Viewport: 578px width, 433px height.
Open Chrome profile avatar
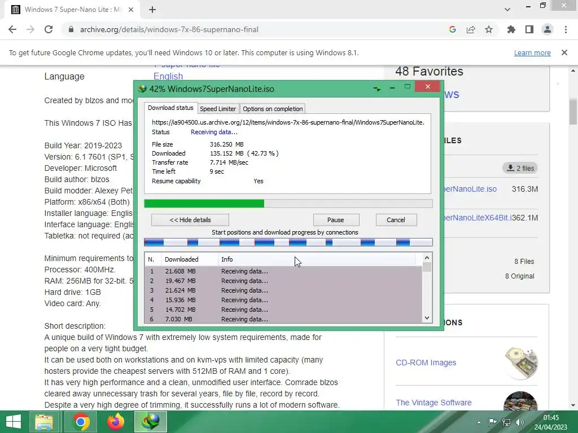coord(548,29)
